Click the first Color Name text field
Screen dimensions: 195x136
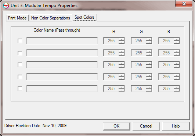62,41
